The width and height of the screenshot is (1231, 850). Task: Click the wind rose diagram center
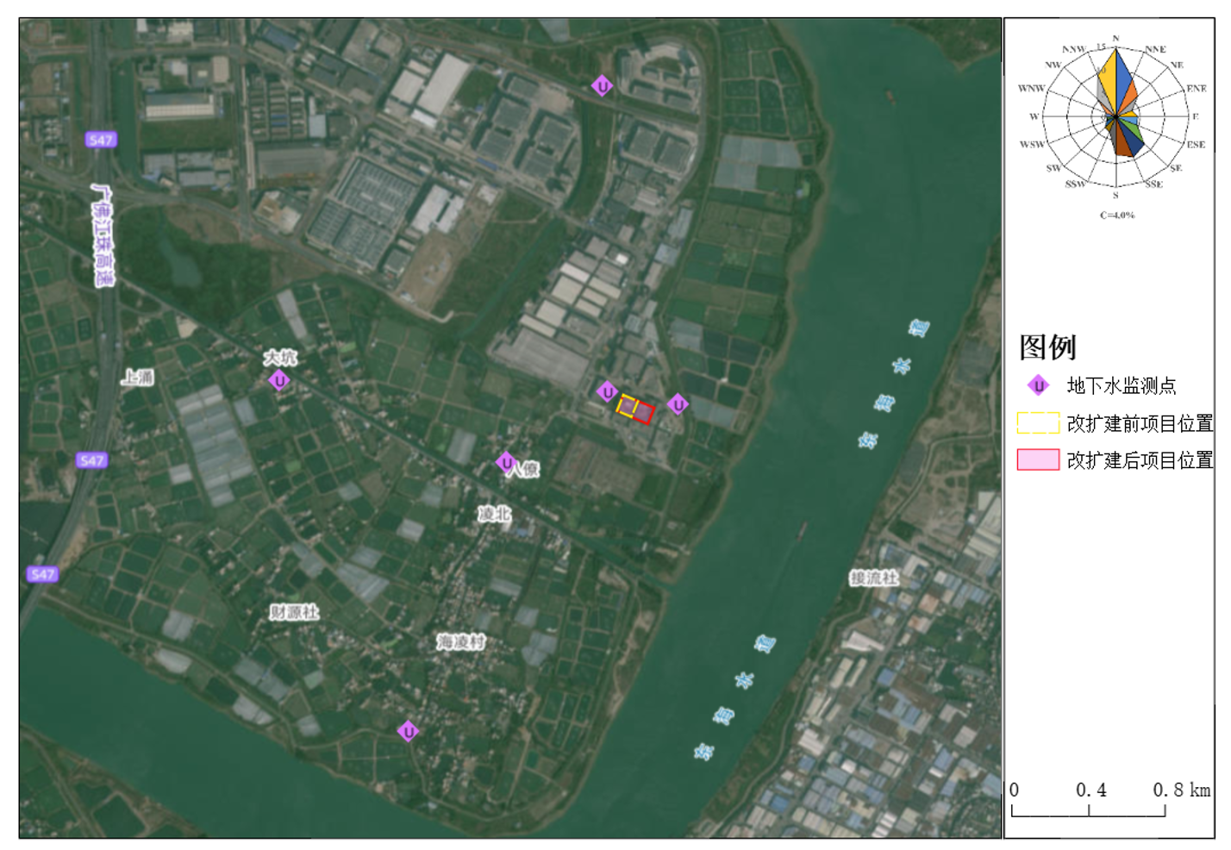point(1115,116)
